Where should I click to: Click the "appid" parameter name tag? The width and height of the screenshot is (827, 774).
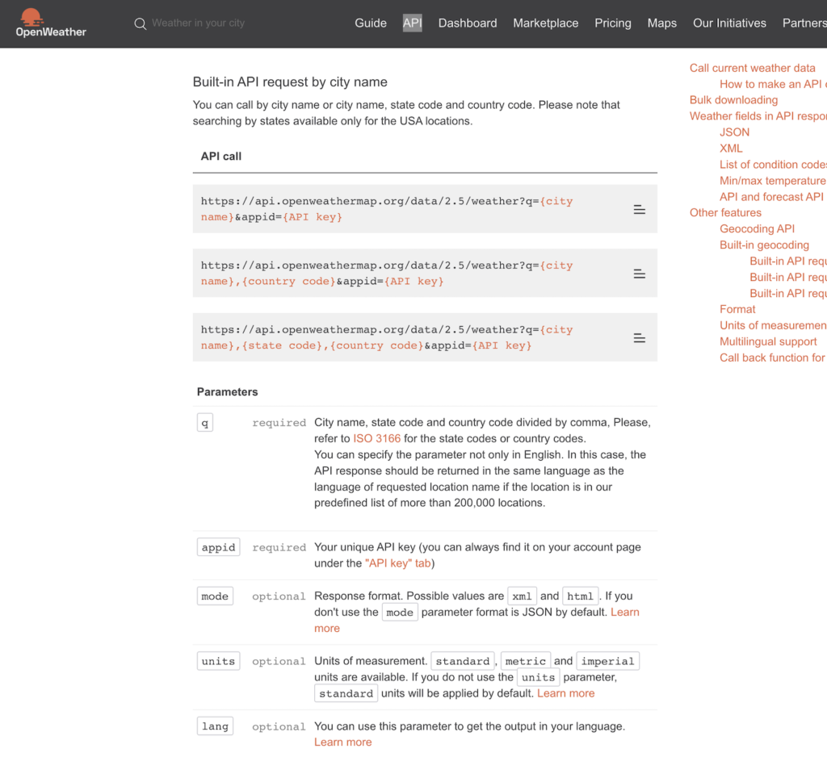click(218, 547)
